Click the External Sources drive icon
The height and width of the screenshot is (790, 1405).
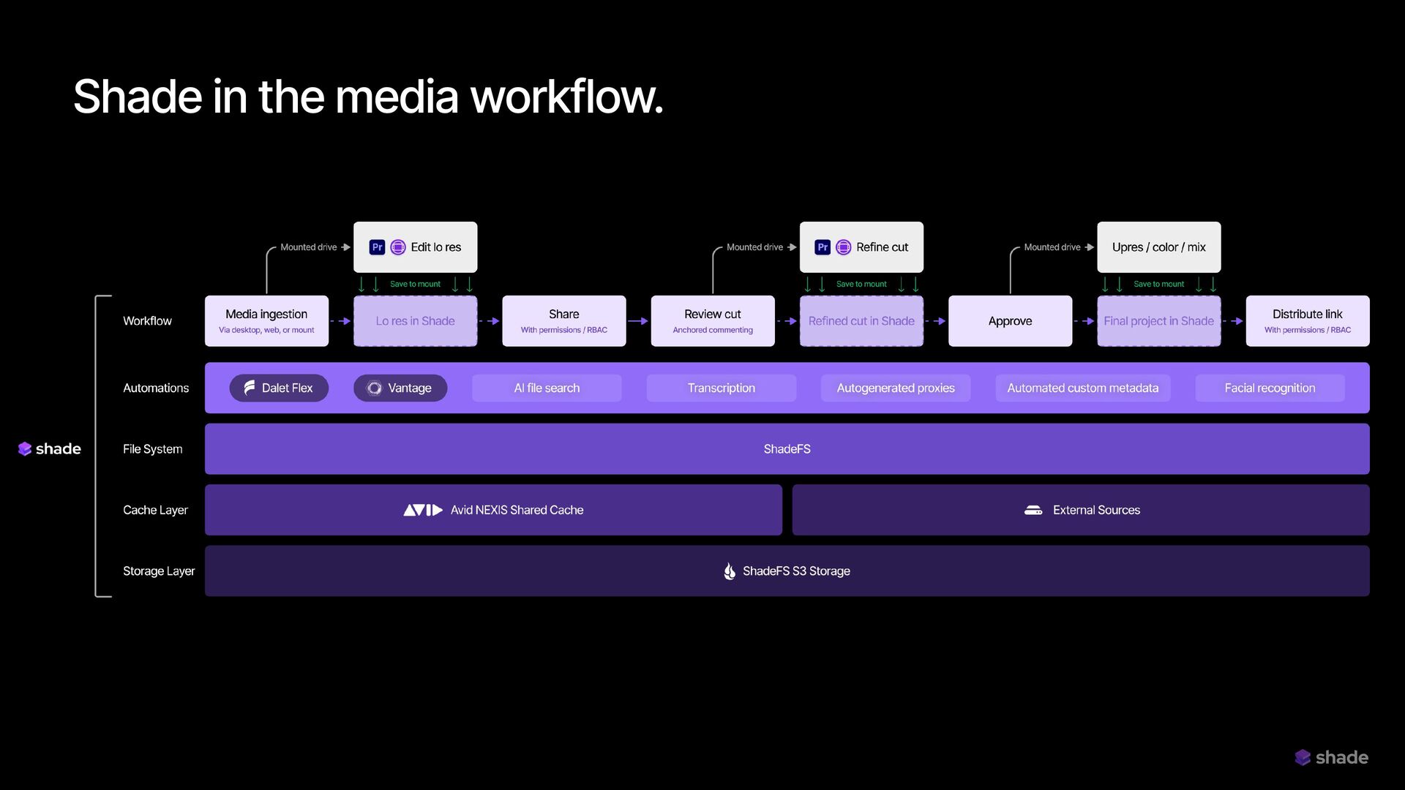(1033, 510)
